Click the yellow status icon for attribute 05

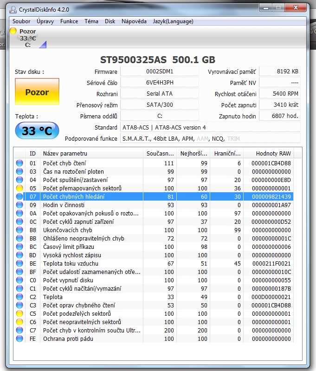(19, 188)
